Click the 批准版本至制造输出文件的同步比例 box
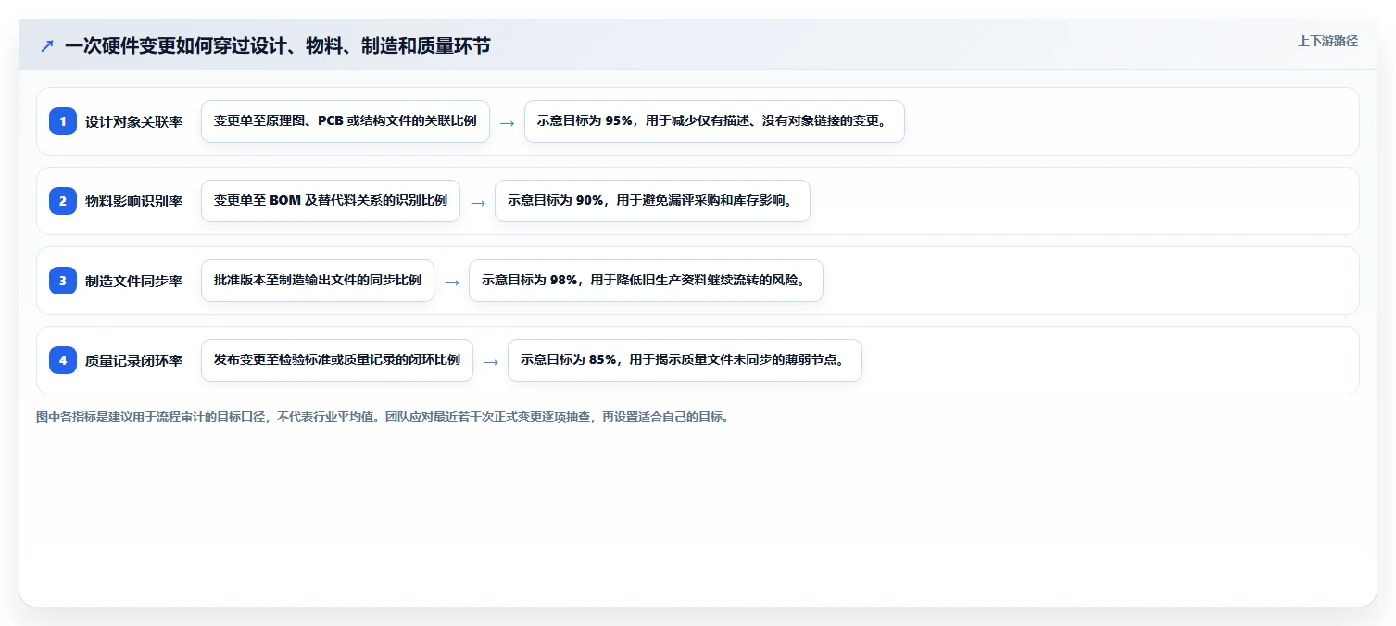Image resolution: width=1396 pixels, height=626 pixels. 318,281
